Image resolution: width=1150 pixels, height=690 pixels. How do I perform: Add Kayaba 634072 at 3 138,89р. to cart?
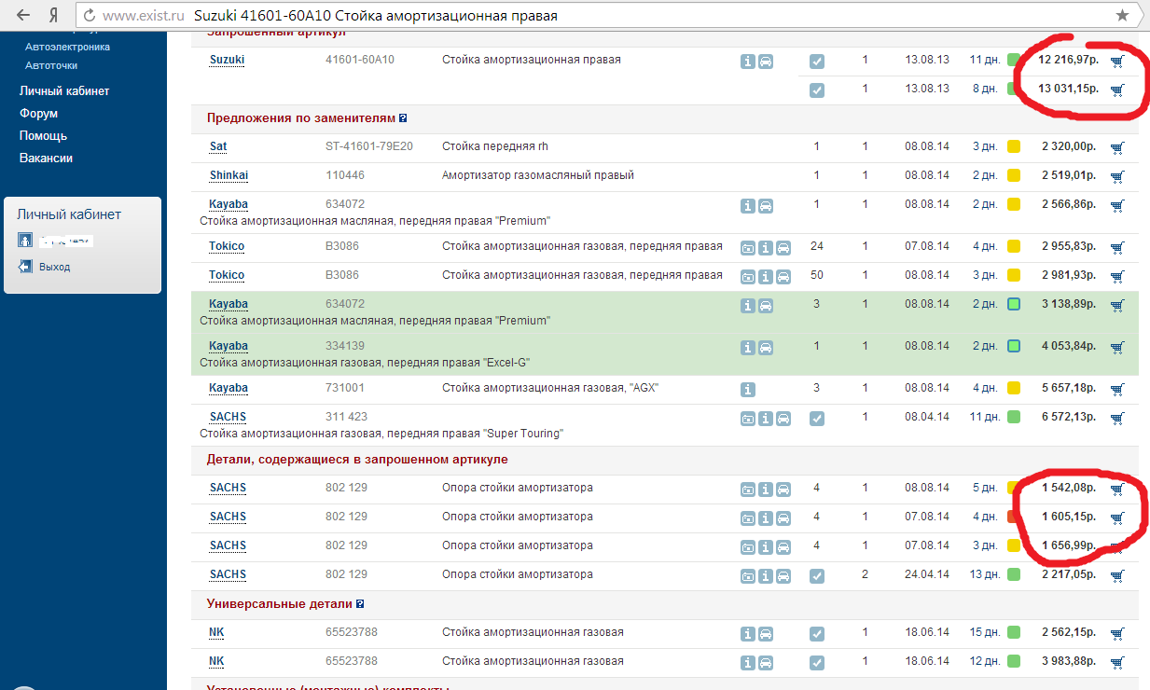[1117, 305]
